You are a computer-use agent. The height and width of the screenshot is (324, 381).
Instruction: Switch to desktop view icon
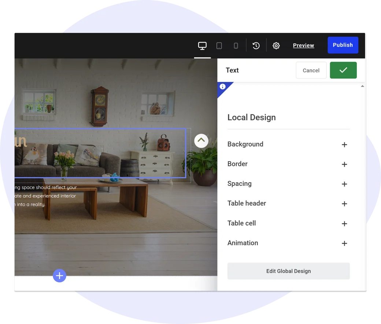[202, 45]
